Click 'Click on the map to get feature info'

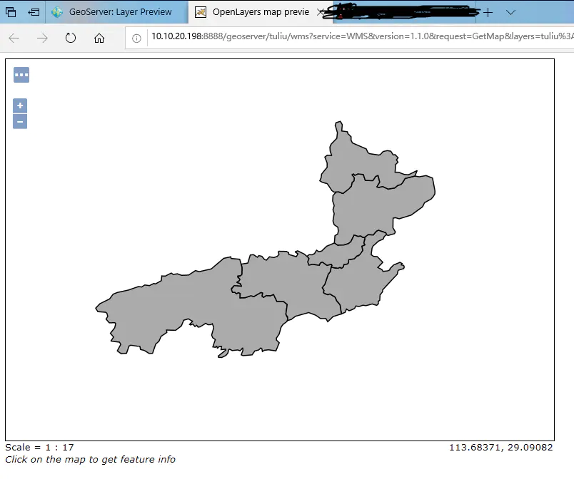(90, 459)
